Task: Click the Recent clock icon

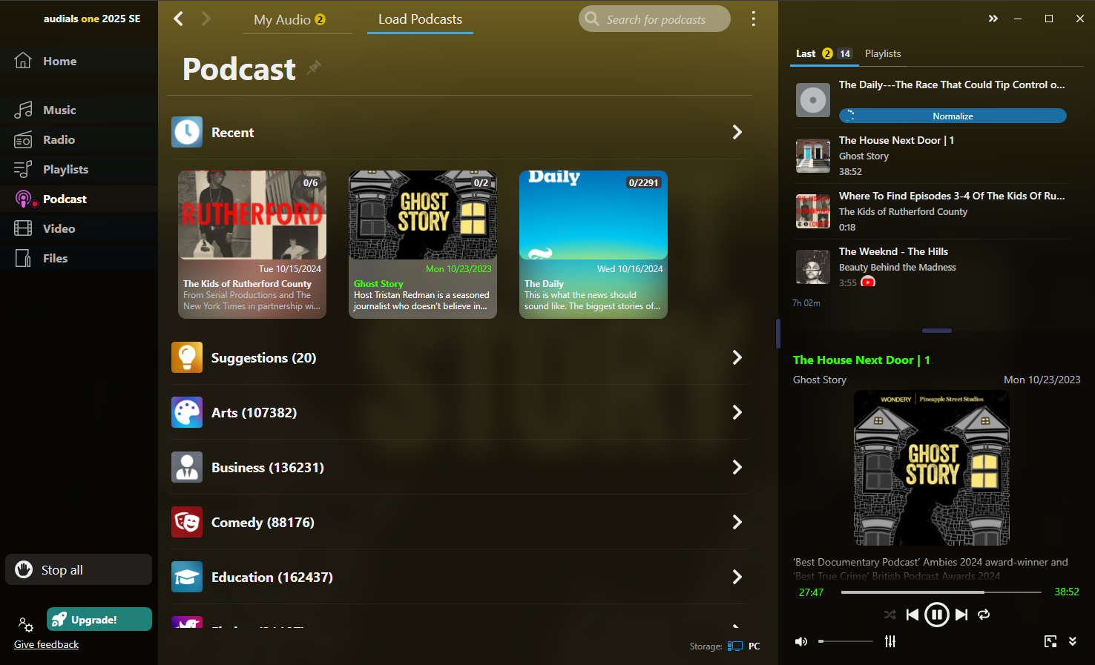Action: [187, 132]
